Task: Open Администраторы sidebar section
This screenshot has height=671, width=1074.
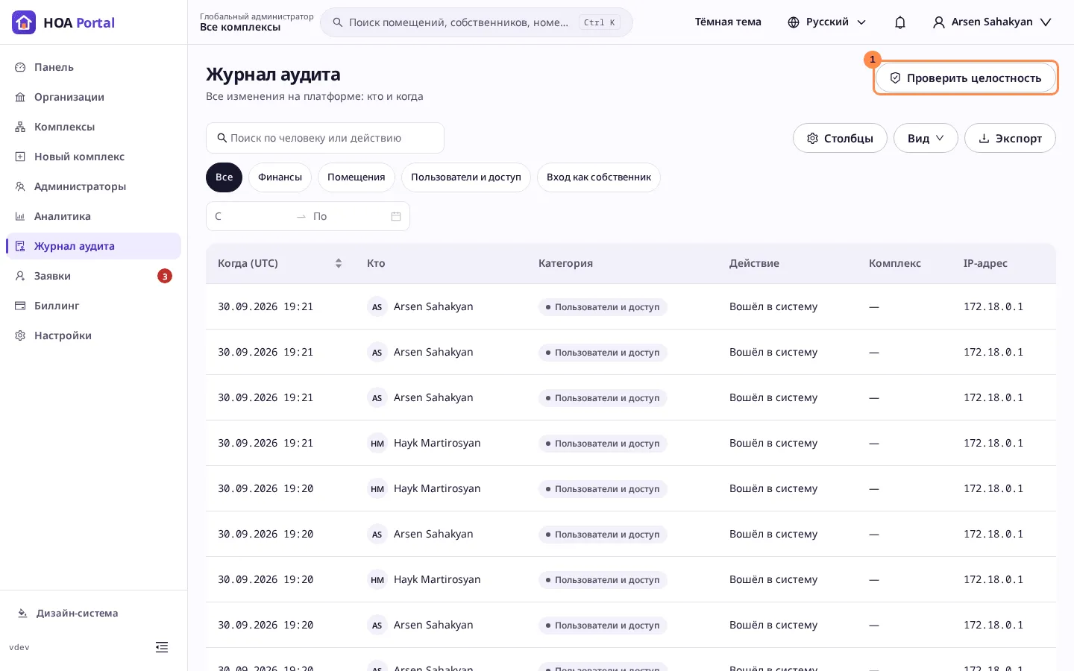Action: pyautogui.click(x=93, y=186)
